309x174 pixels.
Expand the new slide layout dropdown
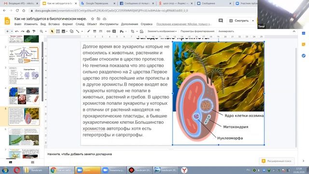click(12, 31)
